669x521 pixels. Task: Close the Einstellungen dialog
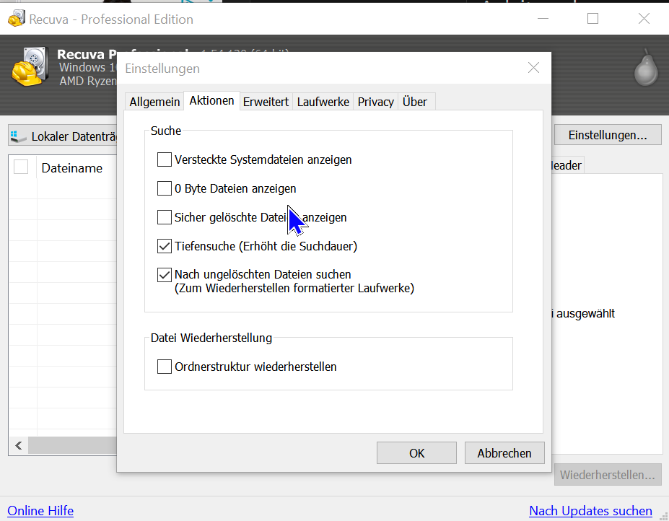click(533, 68)
